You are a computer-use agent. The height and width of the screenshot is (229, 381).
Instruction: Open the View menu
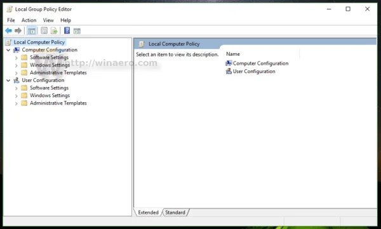48,20
